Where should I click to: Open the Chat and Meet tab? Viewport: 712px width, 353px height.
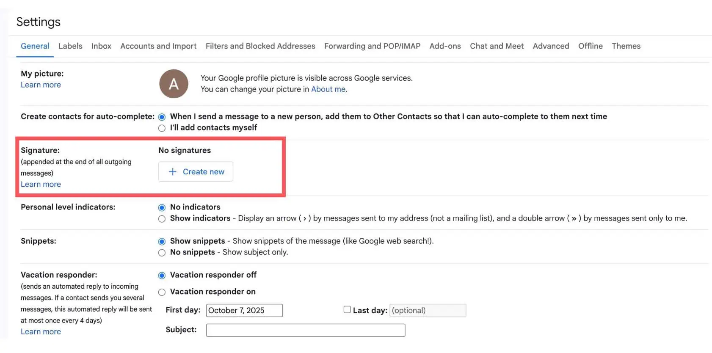pos(497,46)
